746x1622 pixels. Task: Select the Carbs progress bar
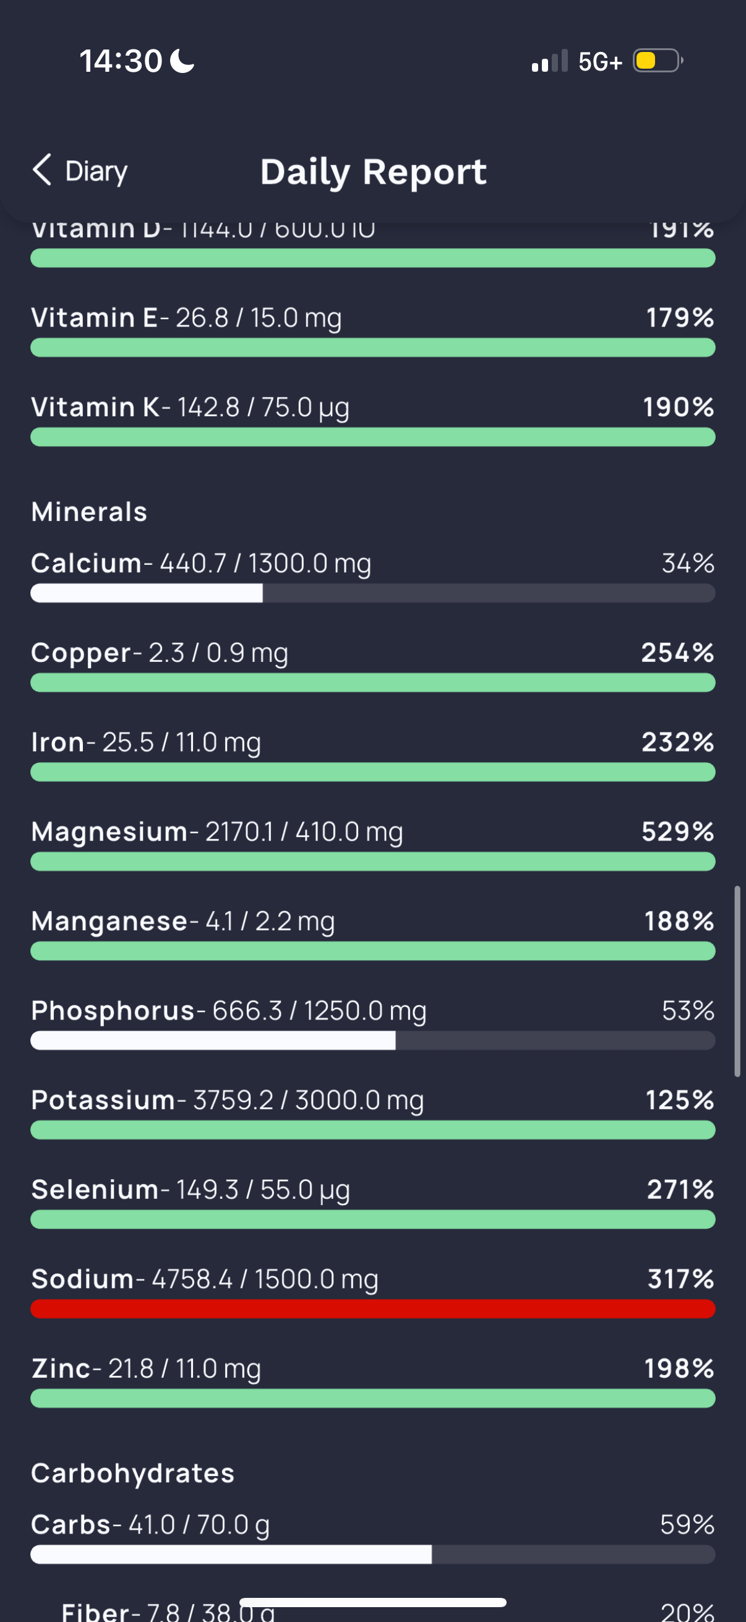(x=372, y=1554)
